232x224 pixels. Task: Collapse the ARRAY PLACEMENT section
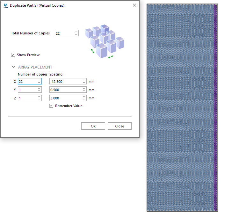(x=13, y=67)
